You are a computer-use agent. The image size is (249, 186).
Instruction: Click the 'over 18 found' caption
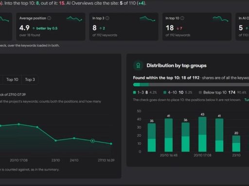(30, 35)
